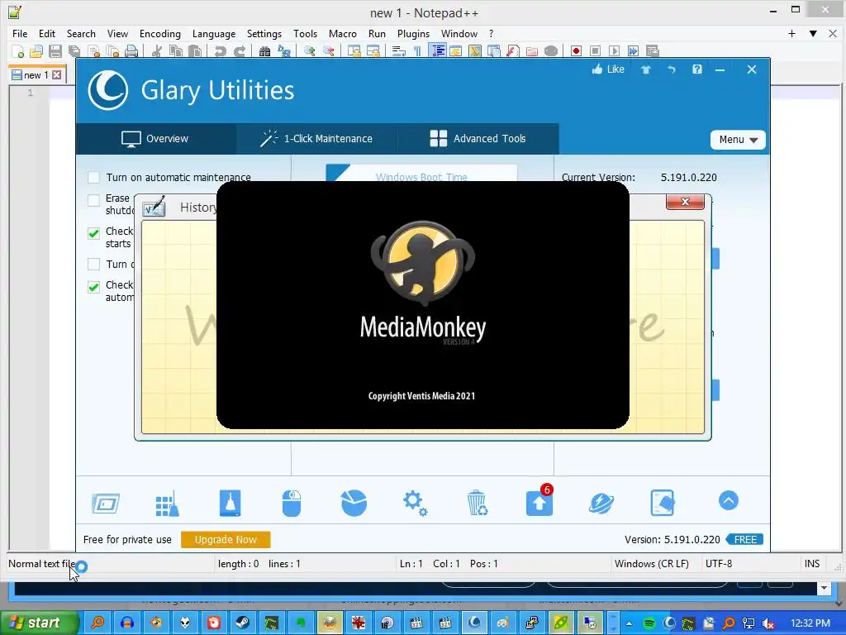Close the History dialog with red X
The image size is (846, 635).
click(685, 202)
